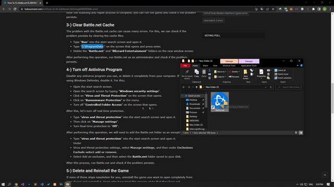Viewport: 334px width, 187px height.
Task: Go forward in File Explorer navigation
Action: (x=189, y=87)
